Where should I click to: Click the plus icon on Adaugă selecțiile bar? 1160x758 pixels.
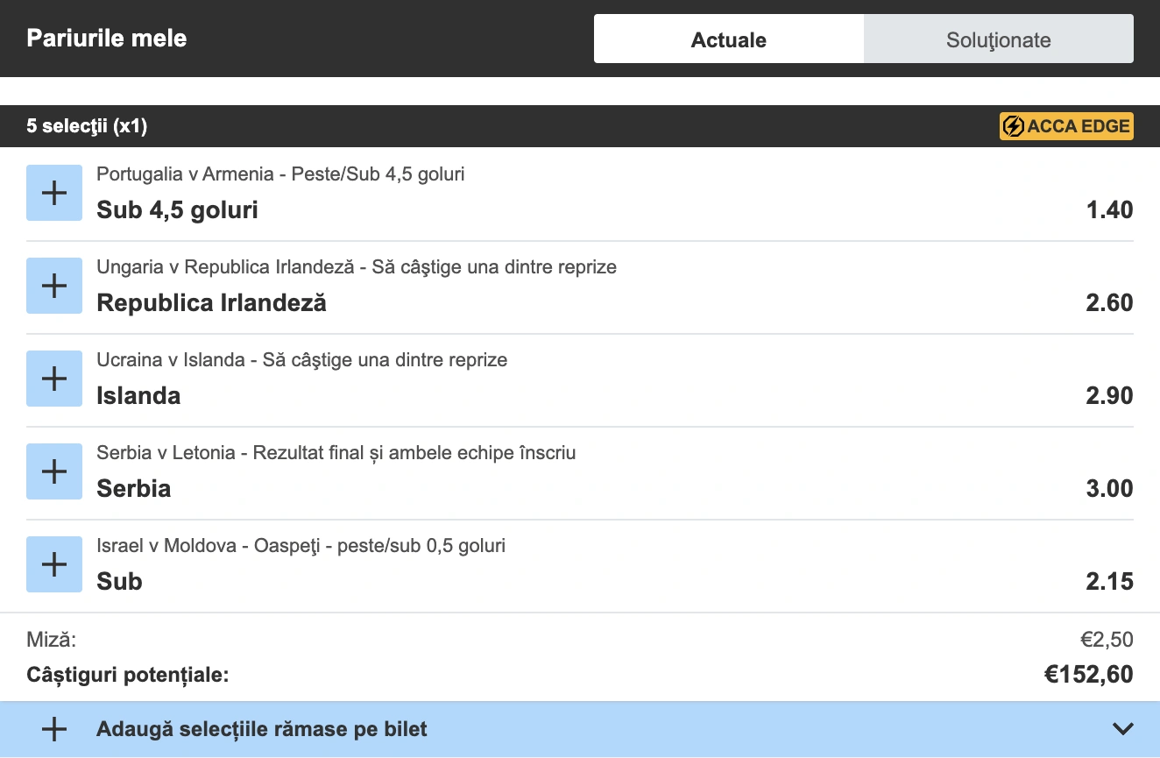pos(54,728)
